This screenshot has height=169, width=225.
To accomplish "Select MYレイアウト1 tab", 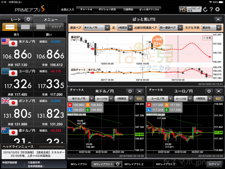I will point(103,164).
